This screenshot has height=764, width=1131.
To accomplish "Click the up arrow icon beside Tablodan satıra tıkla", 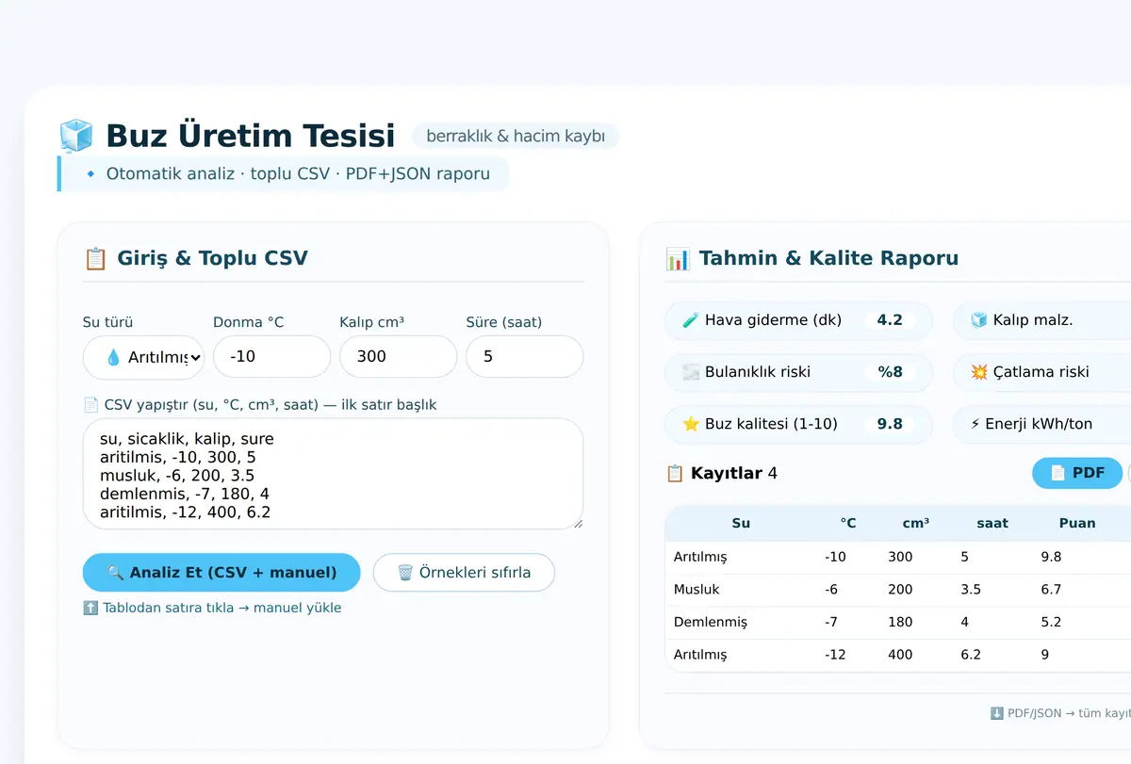I will point(90,609).
